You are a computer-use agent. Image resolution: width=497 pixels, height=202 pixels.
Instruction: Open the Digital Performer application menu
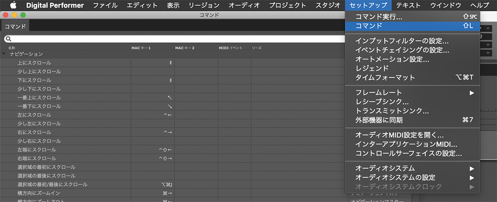coord(55,5)
